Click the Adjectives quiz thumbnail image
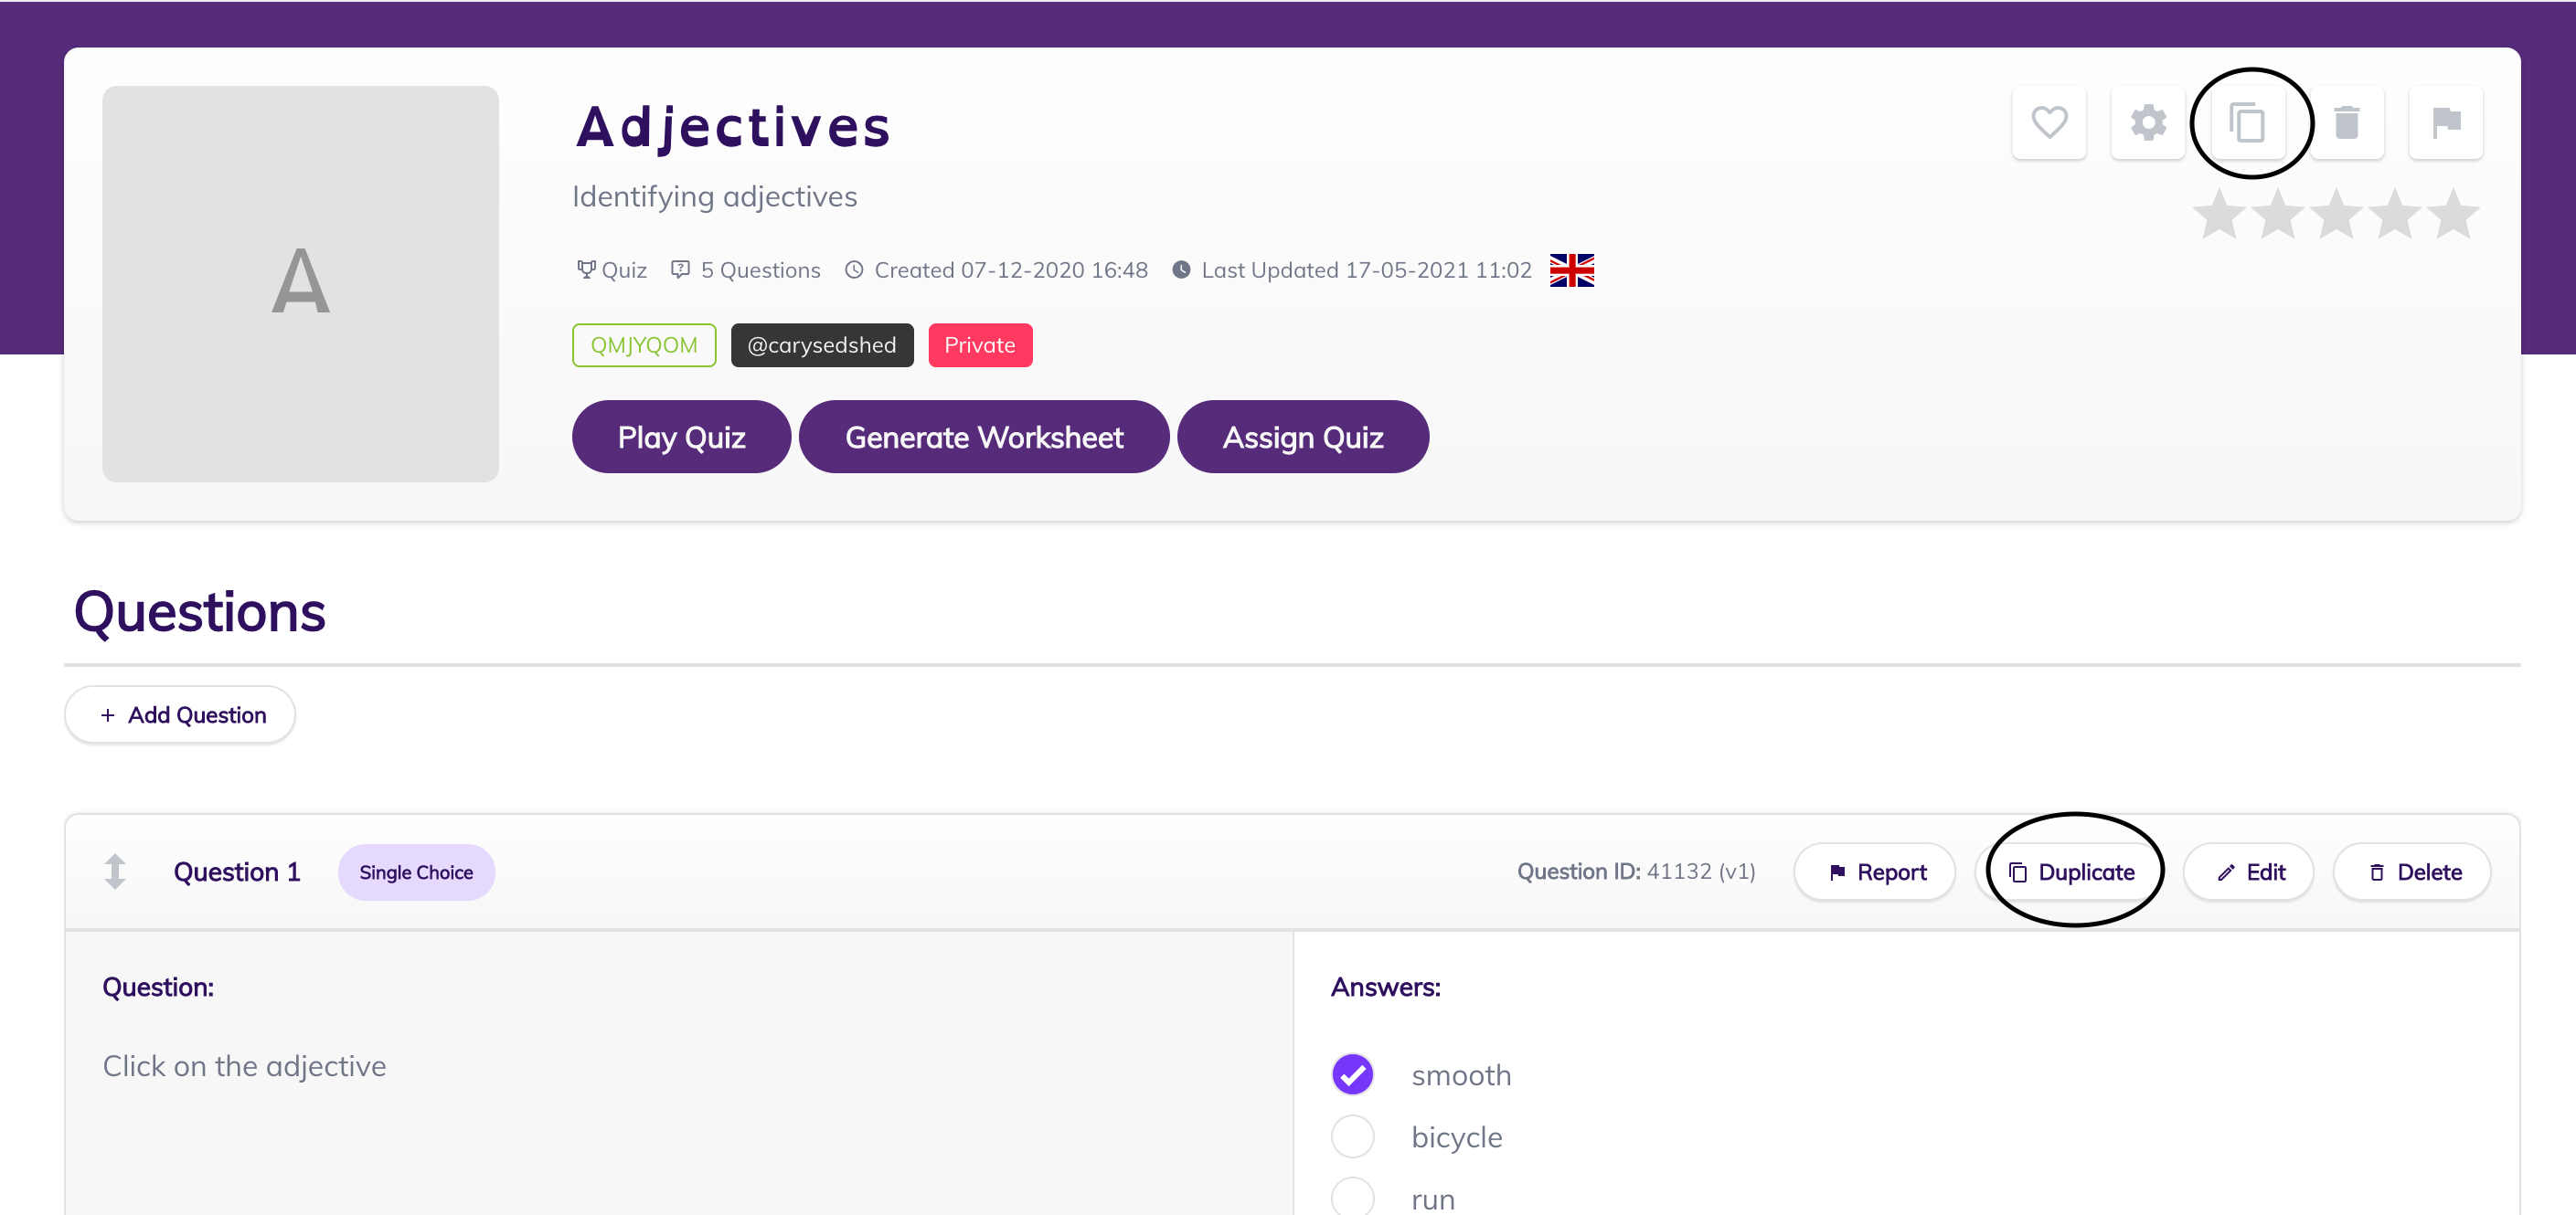The height and width of the screenshot is (1215, 2576). pos(300,284)
